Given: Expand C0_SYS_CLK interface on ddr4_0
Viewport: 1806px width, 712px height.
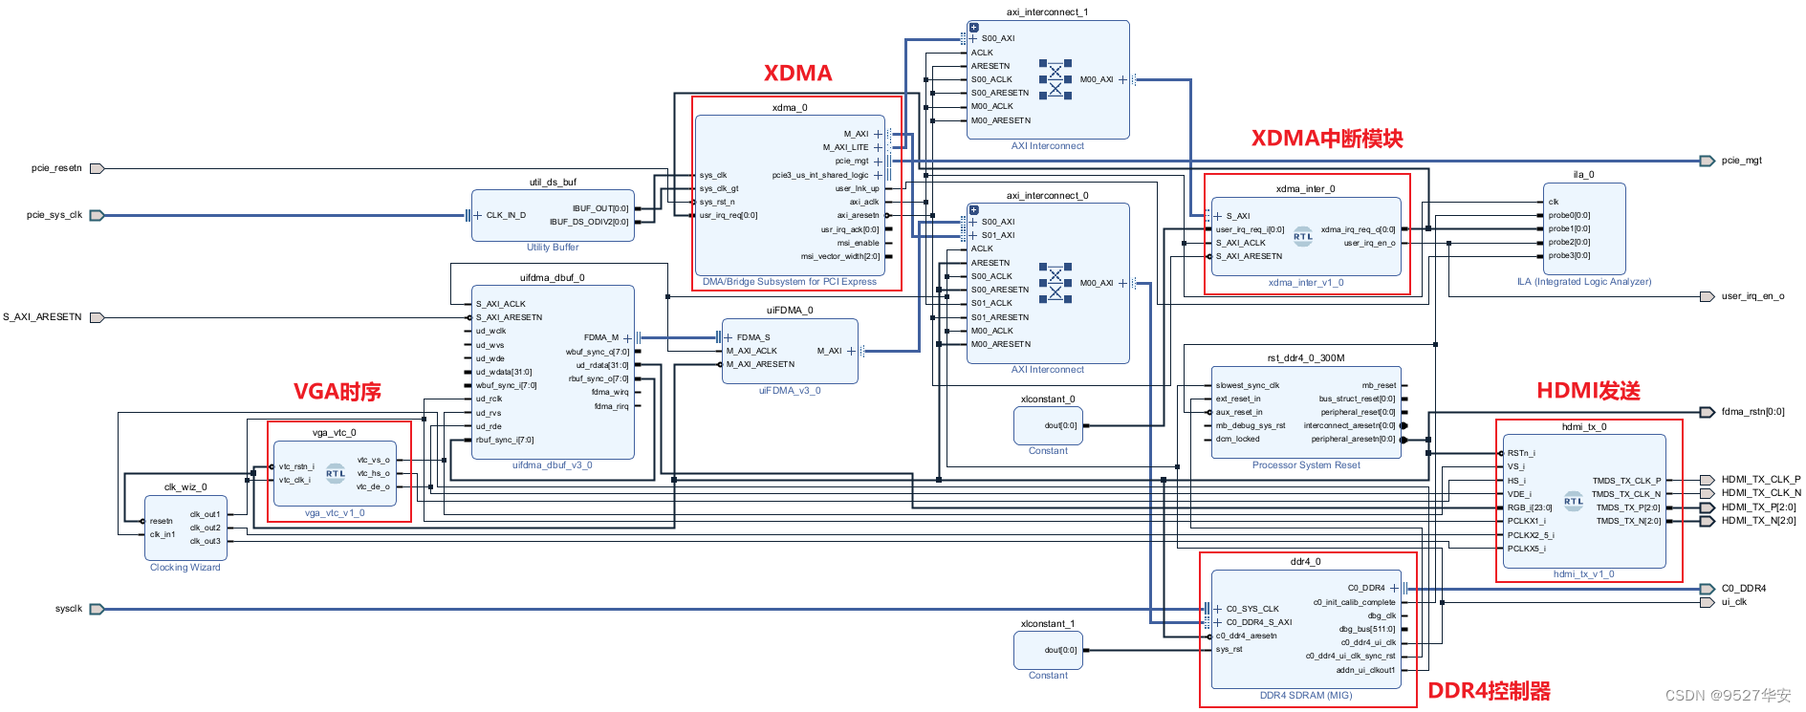Looking at the screenshot, I should click(1218, 609).
